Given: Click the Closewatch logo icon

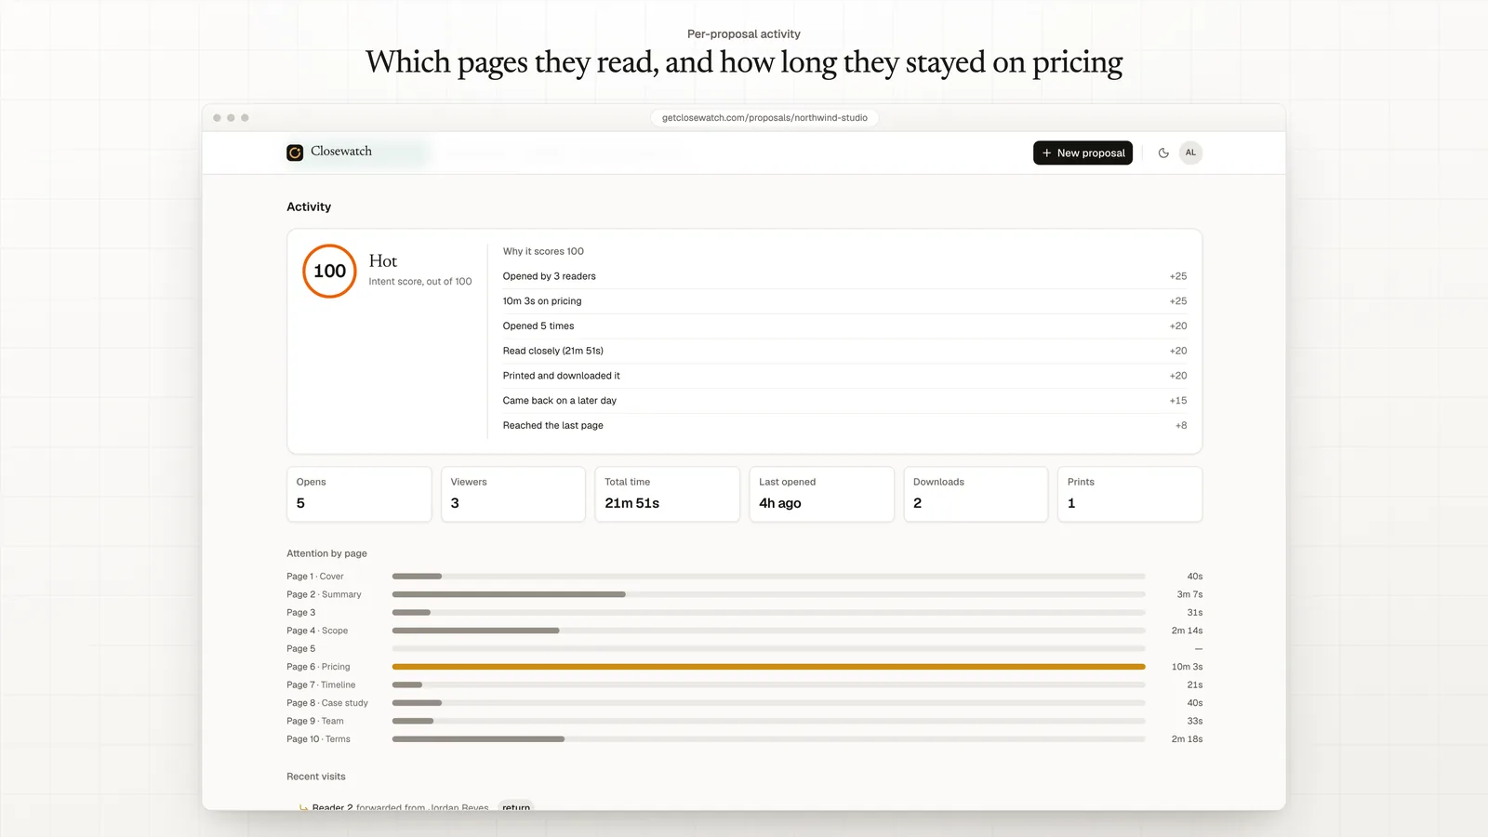Looking at the screenshot, I should point(295,153).
